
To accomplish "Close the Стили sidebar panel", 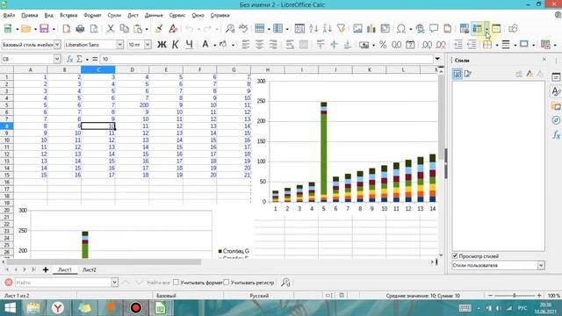I will click(544, 60).
